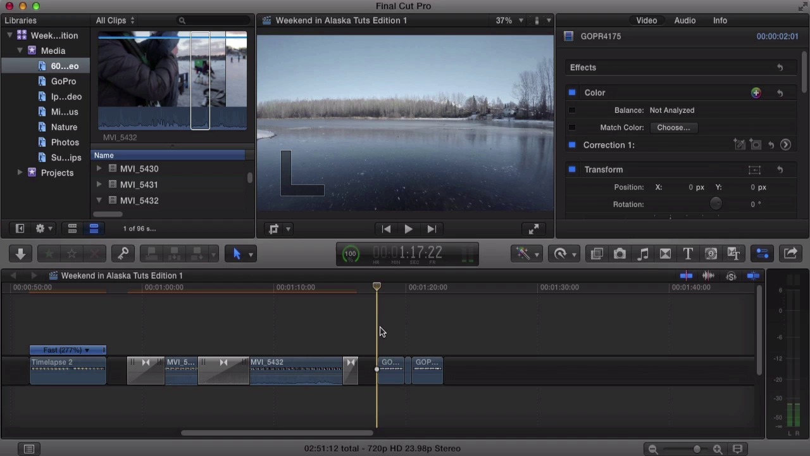
Task: Switch to the Audio inspector tab
Action: (x=685, y=21)
